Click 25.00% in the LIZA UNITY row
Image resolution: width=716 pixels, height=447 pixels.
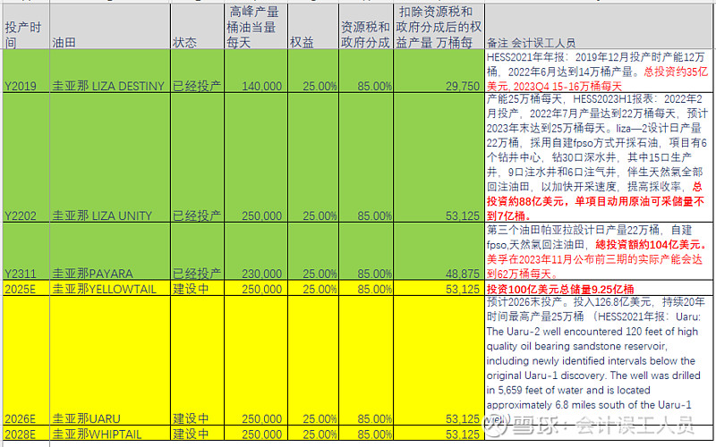coord(313,158)
